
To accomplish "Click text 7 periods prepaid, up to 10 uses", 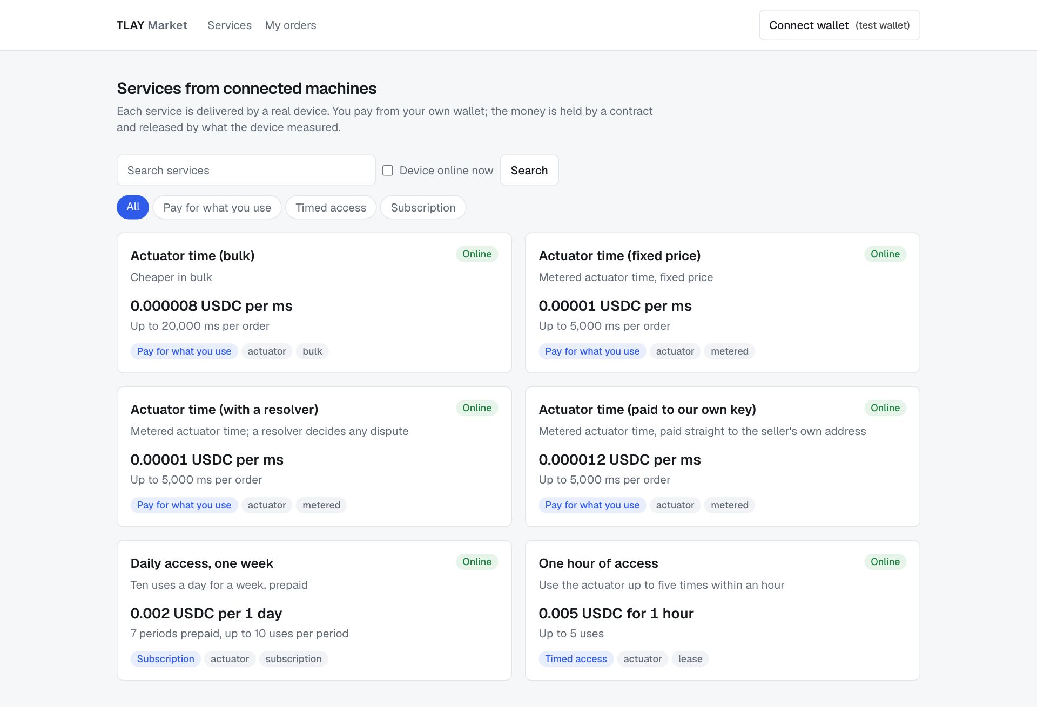I will click(239, 634).
